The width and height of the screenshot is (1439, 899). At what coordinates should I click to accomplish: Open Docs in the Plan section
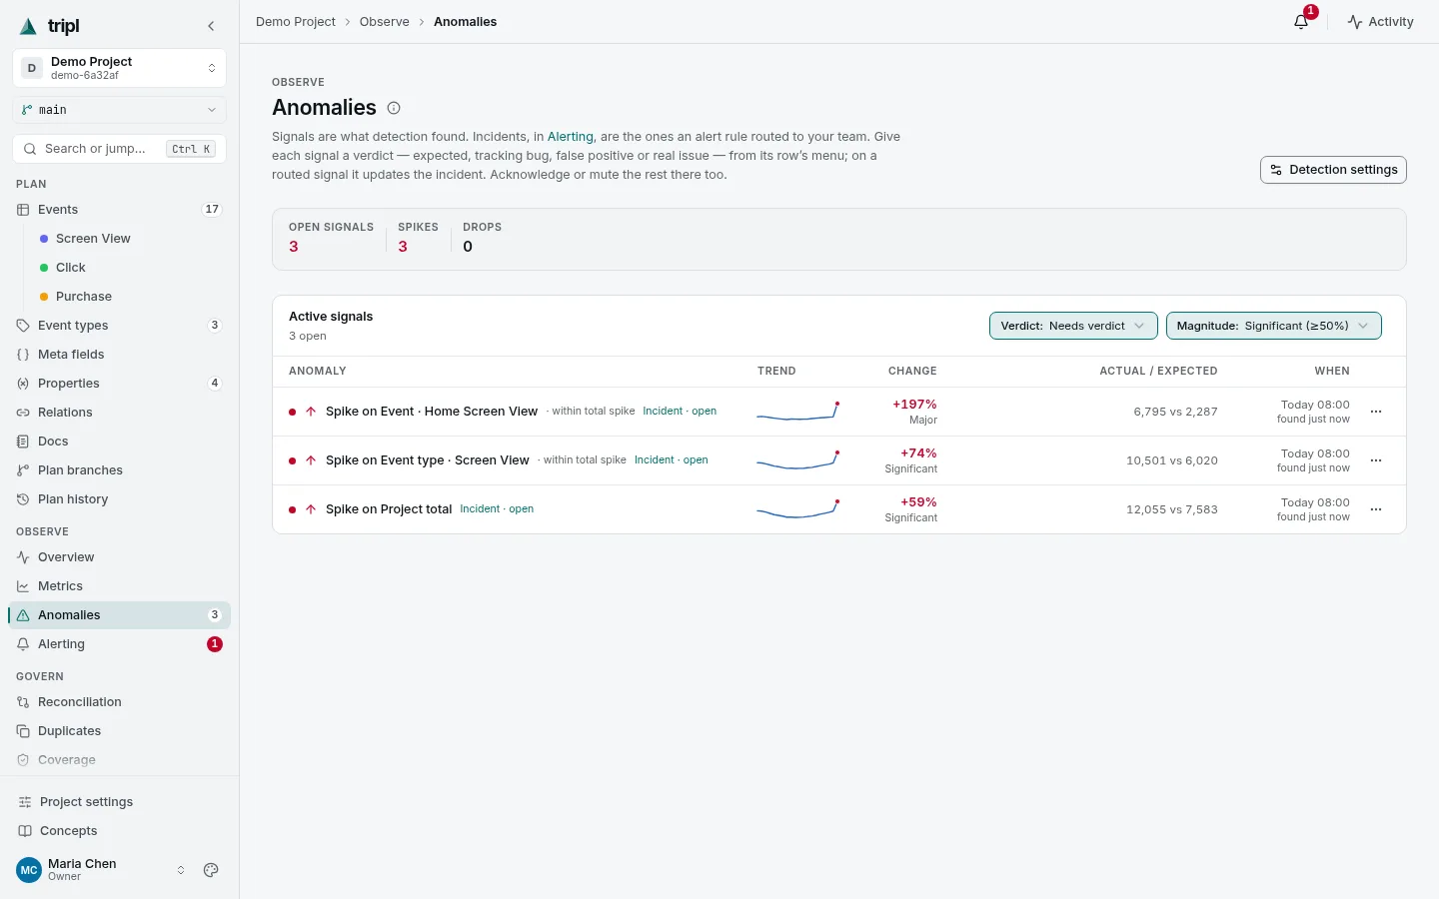[119, 442]
